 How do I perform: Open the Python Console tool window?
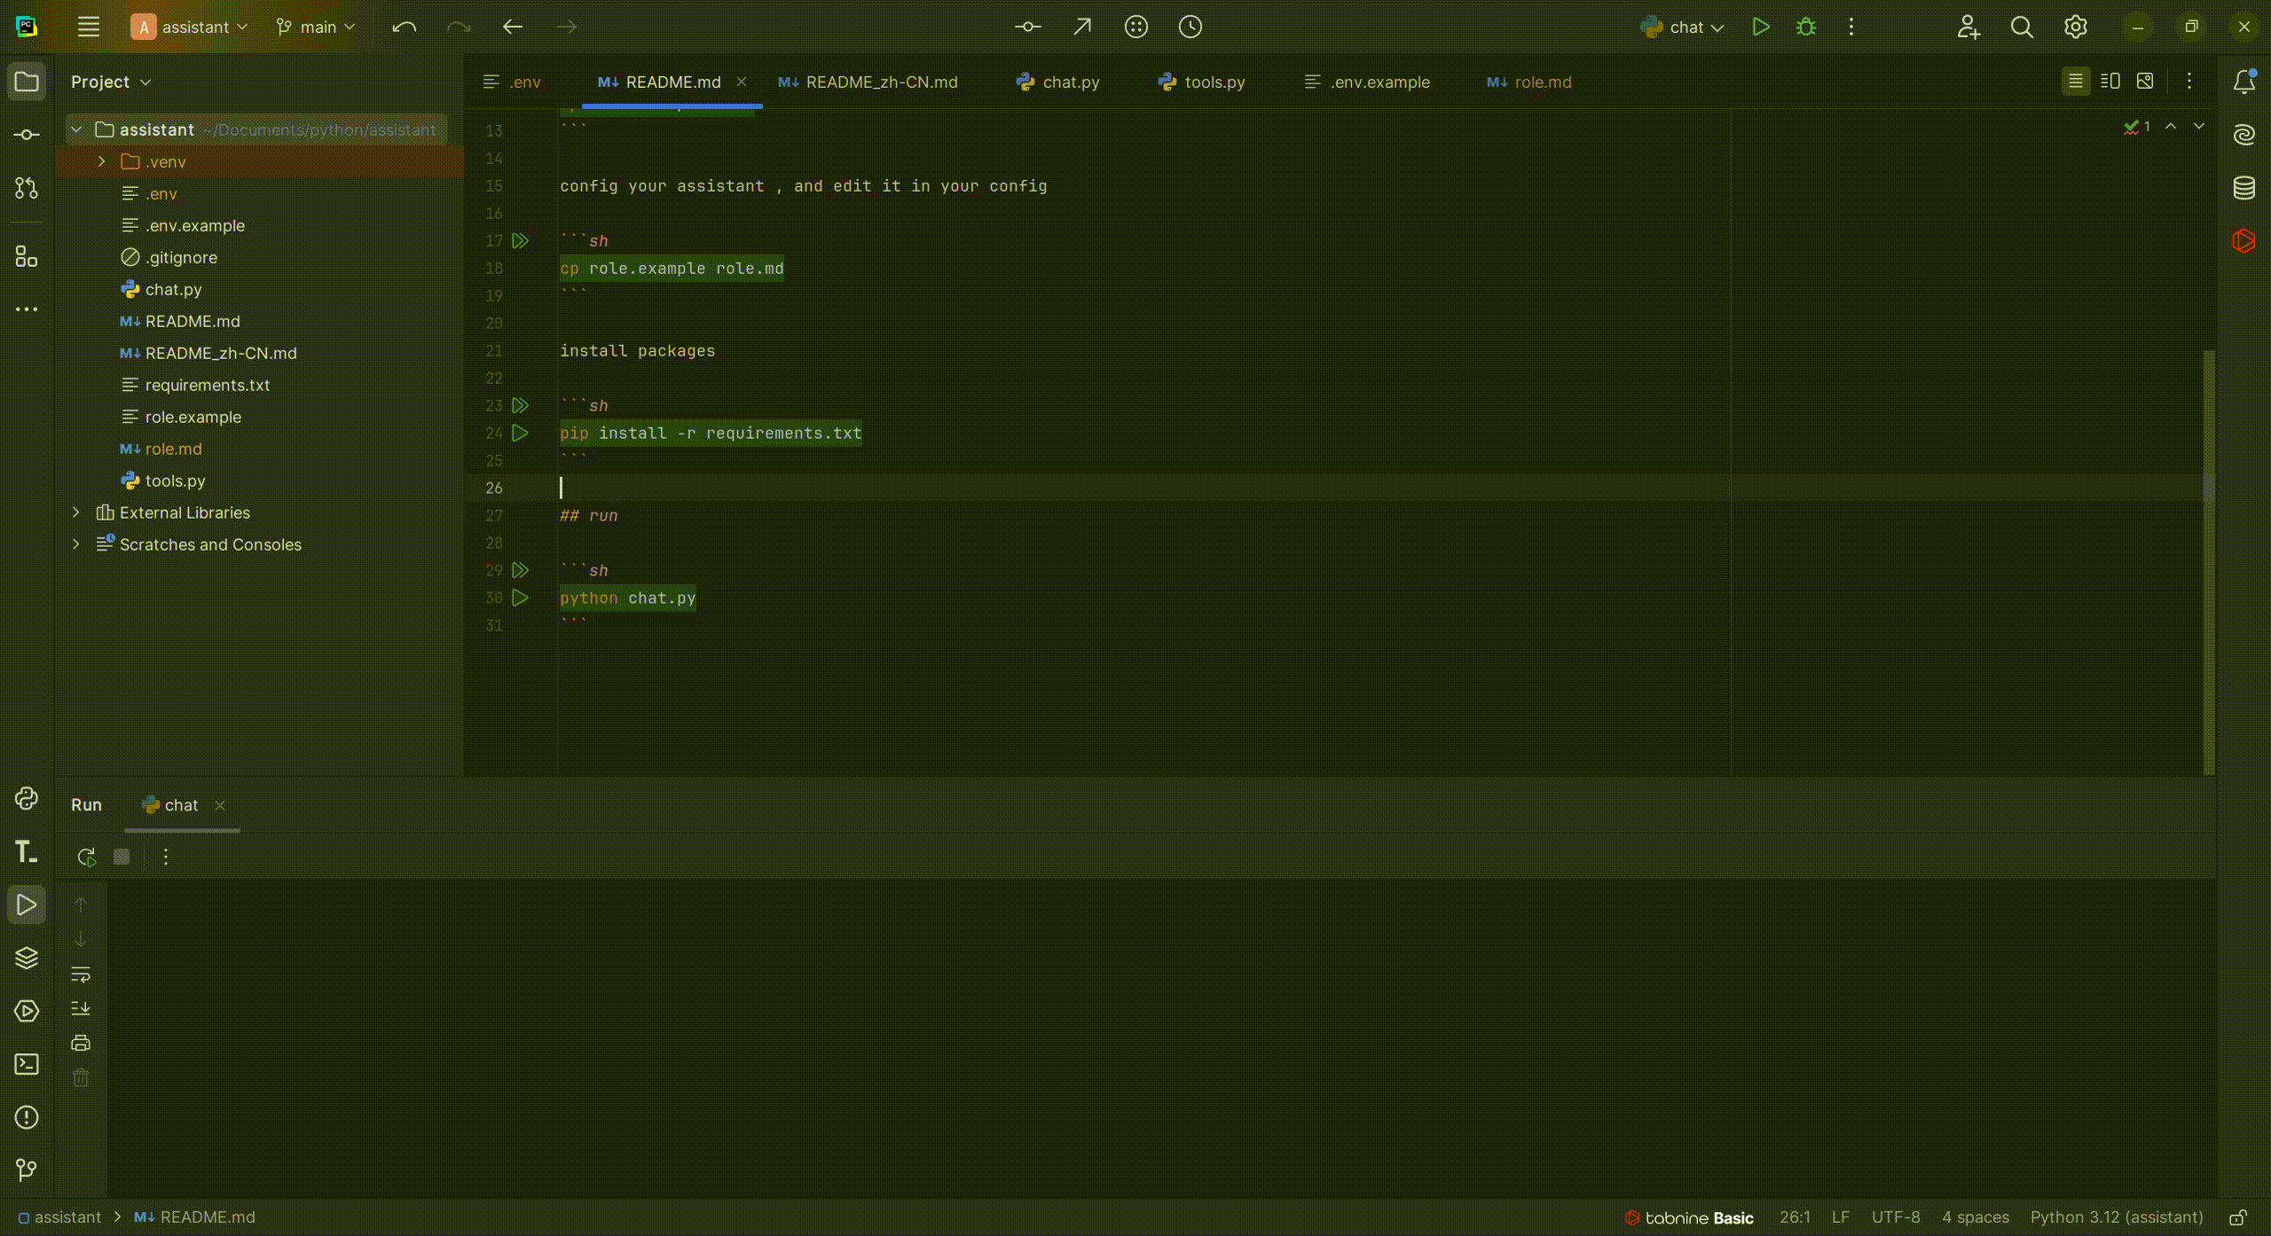pos(26,799)
